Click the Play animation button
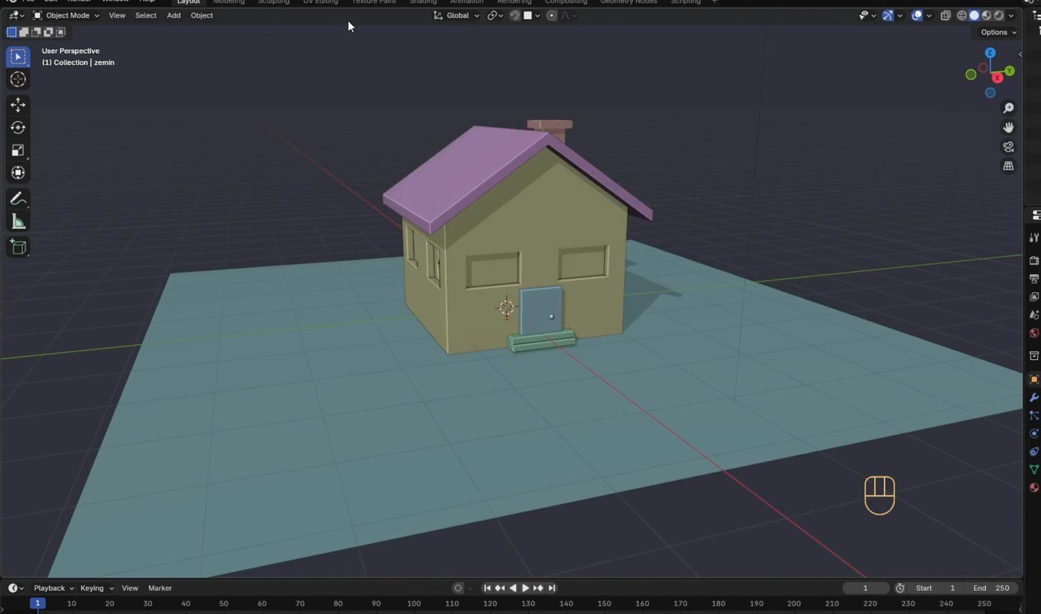1041x614 pixels. click(526, 588)
